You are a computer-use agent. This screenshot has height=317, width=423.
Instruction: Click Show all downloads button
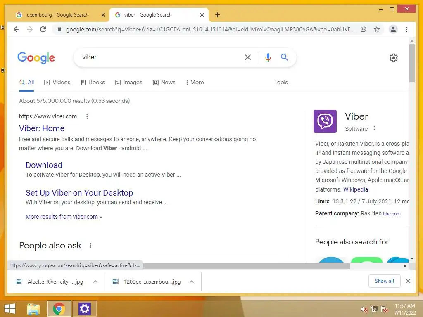[x=385, y=281]
